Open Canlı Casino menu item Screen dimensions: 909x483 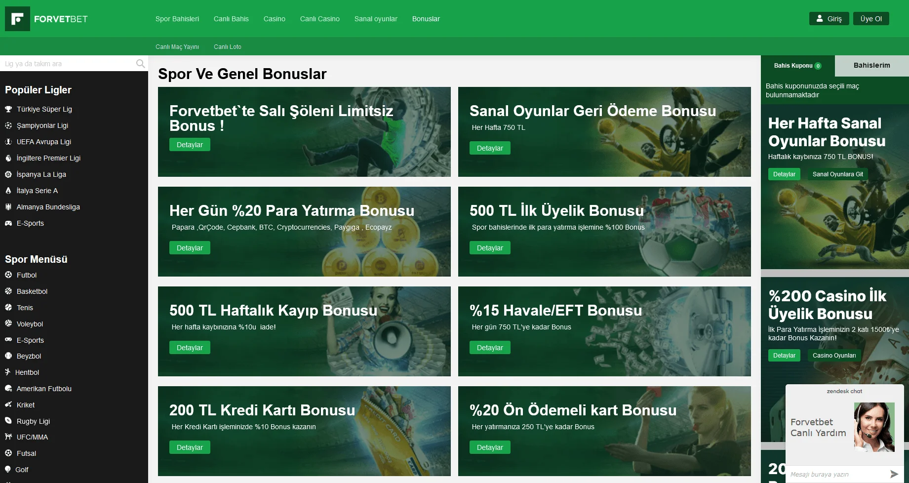[x=320, y=19]
